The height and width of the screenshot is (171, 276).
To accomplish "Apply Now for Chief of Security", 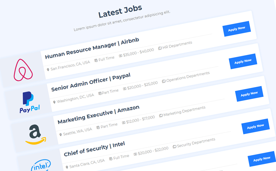I will (x=256, y=126).
